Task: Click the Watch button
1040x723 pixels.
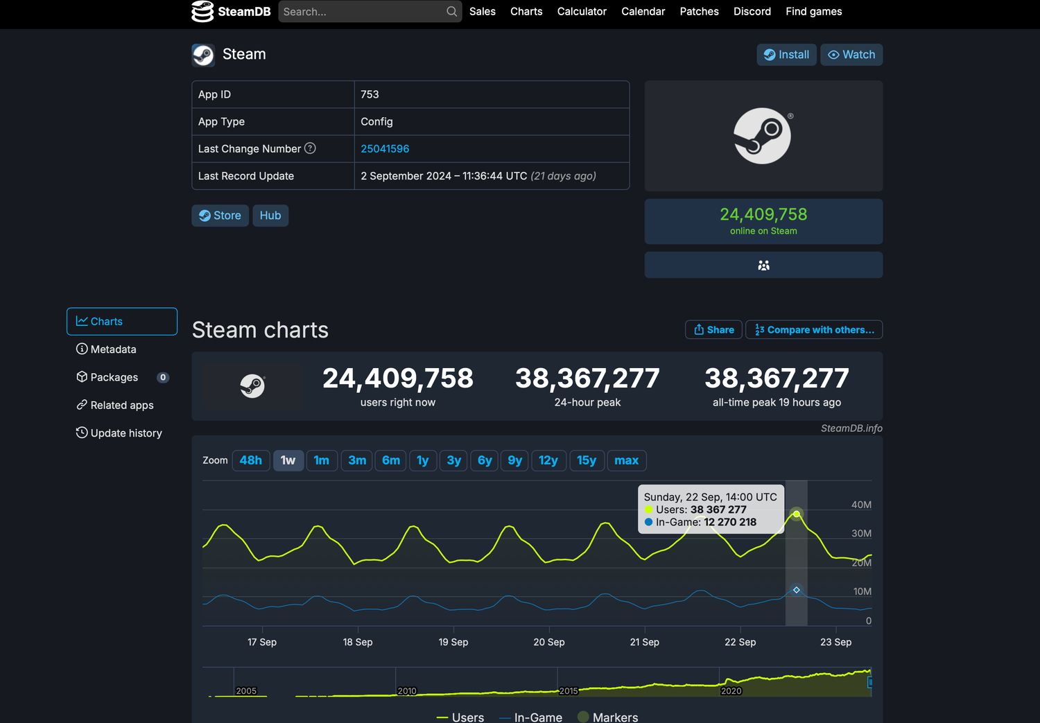Action: point(851,55)
